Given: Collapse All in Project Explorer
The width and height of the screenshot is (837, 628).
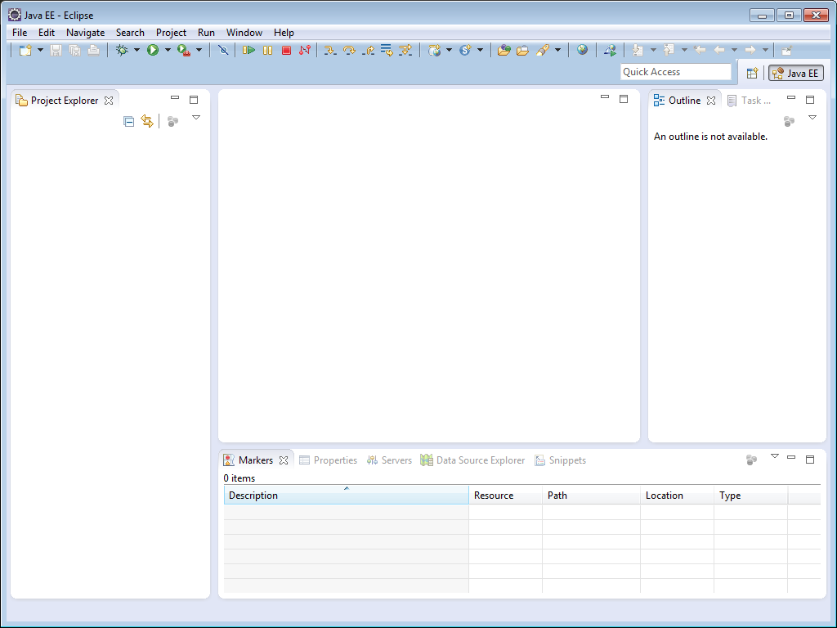Looking at the screenshot, I should pos(128,122).
